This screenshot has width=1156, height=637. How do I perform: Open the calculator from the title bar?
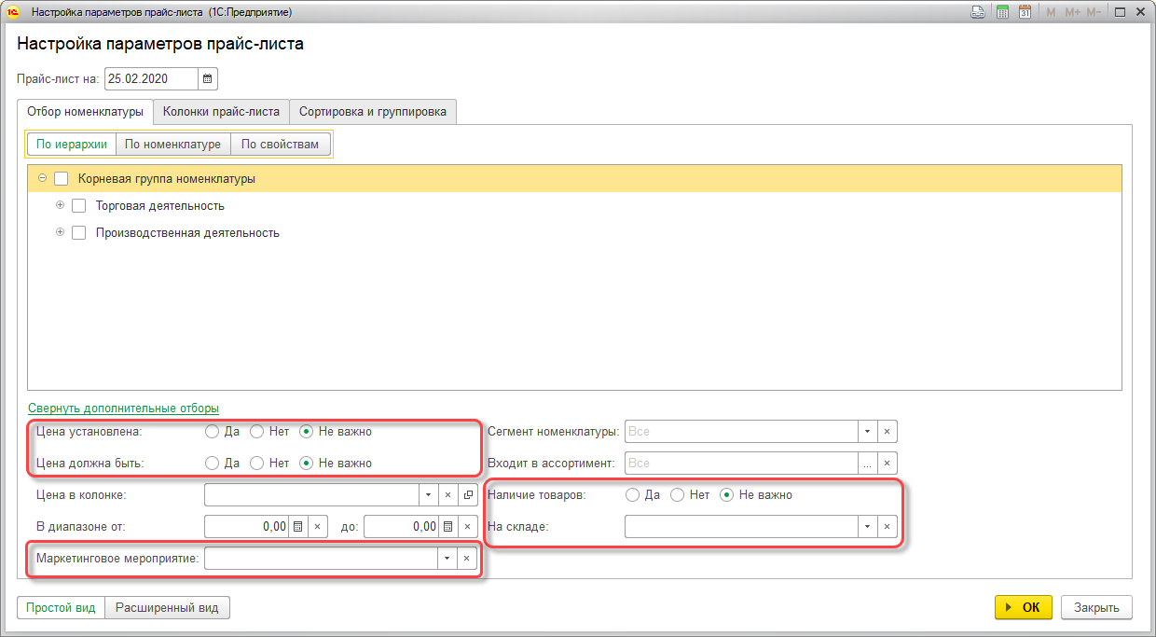tap(1002, 12)
